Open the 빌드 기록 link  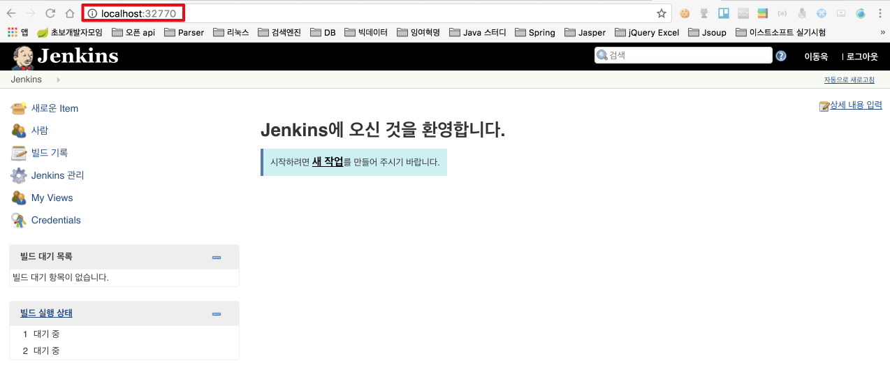[50, 153]
